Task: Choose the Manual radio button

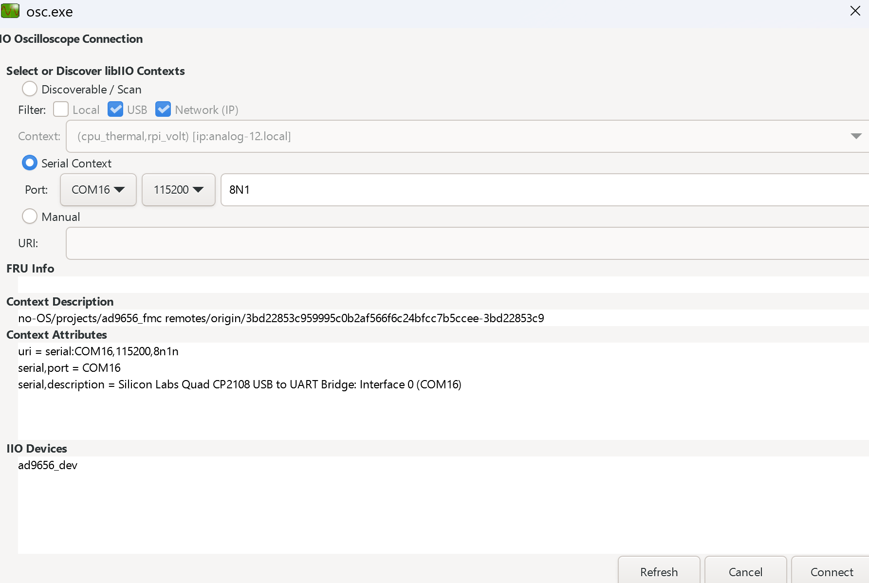Action: (30, 216)
